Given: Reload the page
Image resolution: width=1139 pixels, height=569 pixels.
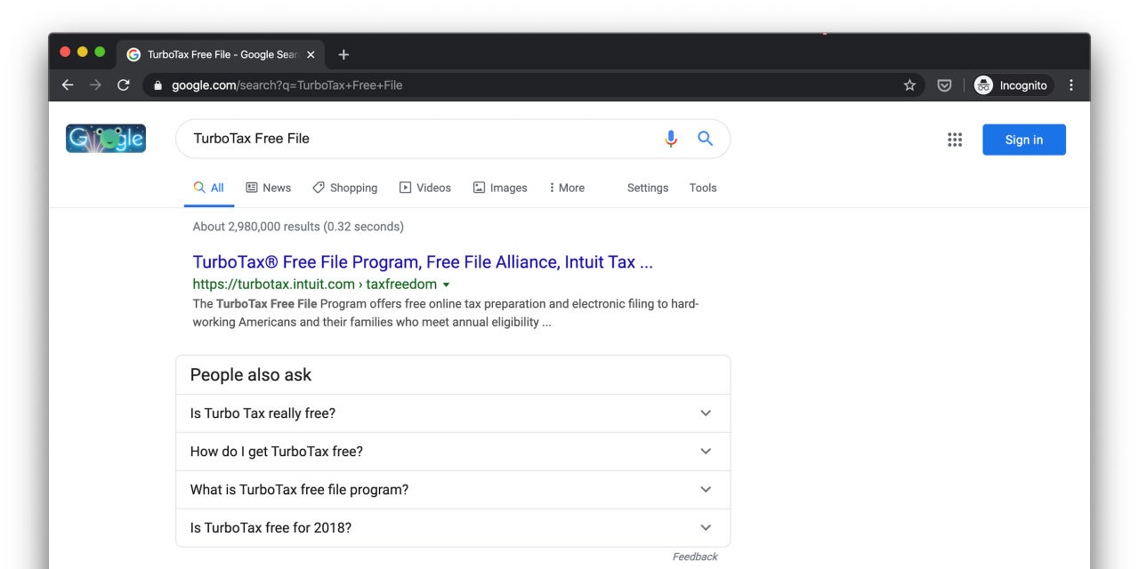Looking at the screenshot, I should tap(124, 85).
